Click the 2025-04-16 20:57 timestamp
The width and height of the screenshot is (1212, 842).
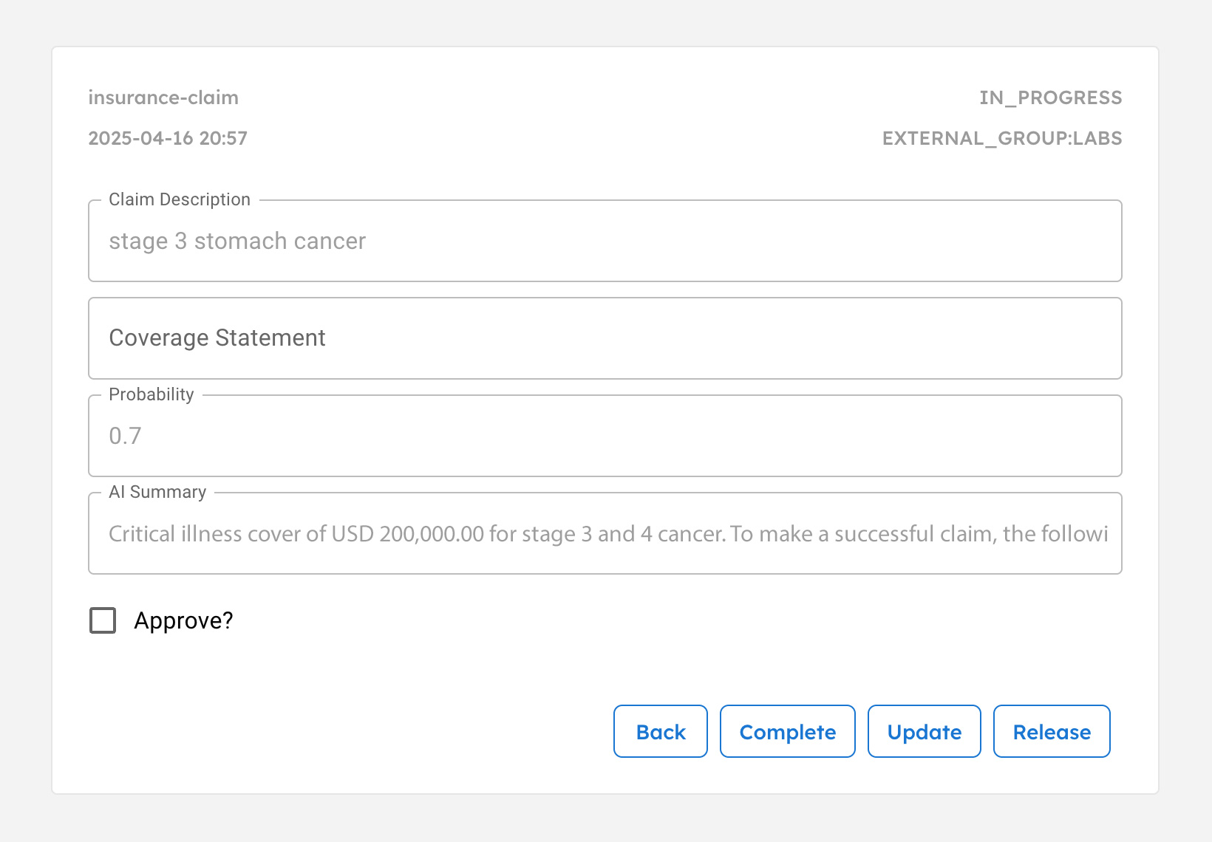pos(168,137)
